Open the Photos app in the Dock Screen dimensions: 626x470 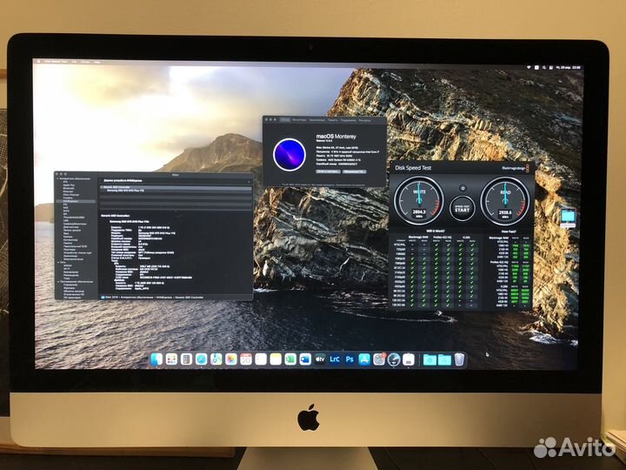(x=231, y=359)
